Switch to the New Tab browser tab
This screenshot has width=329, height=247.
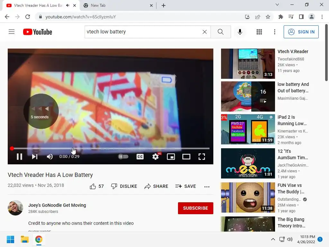(x=118, y=5)
